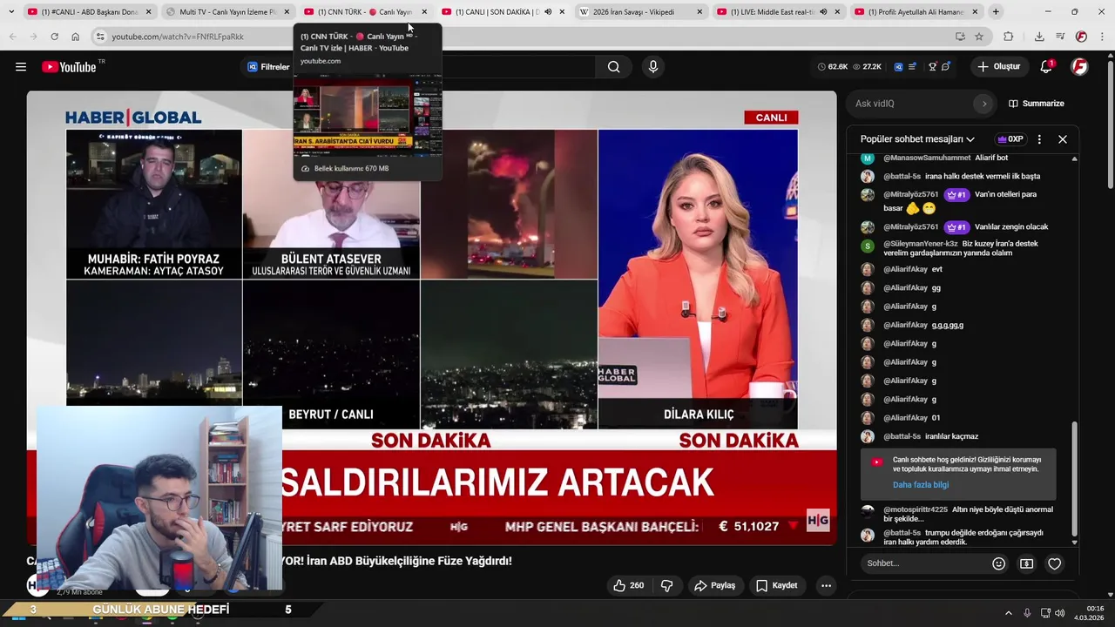Click the Summarize button
The height and width of the screenshot is (627, 1115).
pos(1037,104)
